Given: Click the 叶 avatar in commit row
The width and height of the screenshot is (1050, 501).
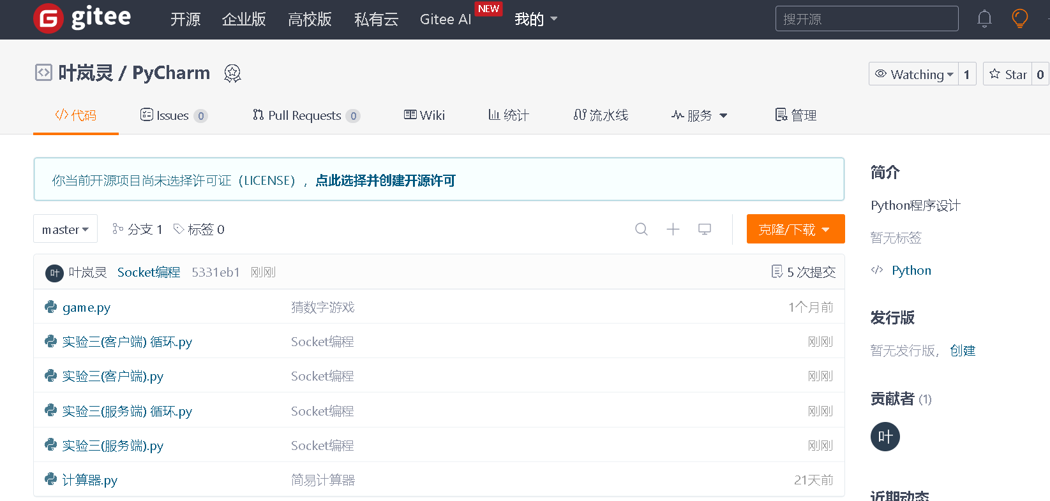Looking at the screenshot, I should coord(54,273).
